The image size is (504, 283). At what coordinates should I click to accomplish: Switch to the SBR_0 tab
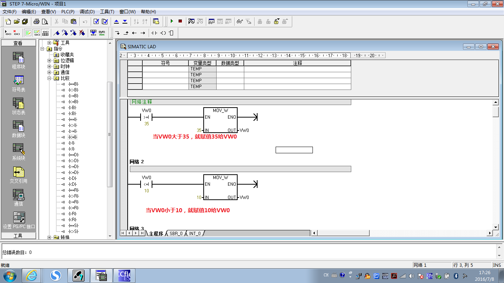(x=176, y=234)
